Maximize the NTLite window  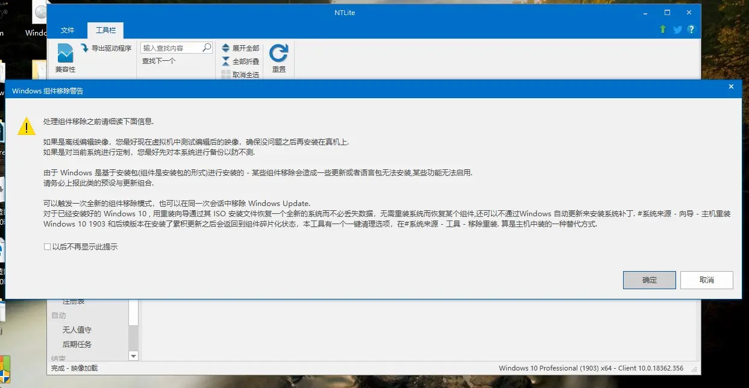pyautogui.click(x=667, y=13)
